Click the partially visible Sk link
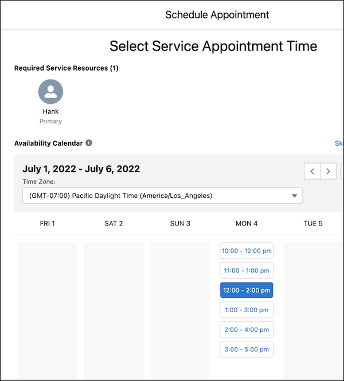344x381 pixels. point(339,143)
